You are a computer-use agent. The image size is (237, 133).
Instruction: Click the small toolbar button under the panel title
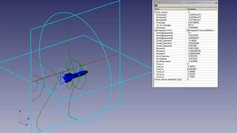[156, 6]
